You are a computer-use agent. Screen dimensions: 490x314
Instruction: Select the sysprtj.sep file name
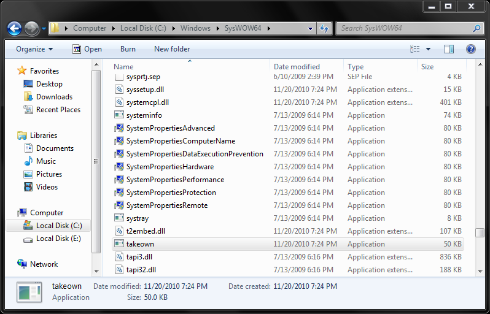[x=143, y=77]
